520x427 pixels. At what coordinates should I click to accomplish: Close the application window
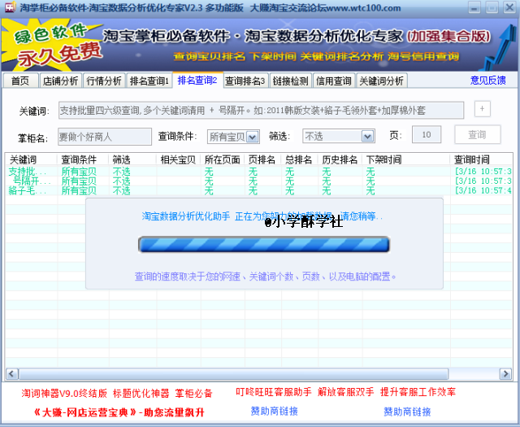(509, 7)
